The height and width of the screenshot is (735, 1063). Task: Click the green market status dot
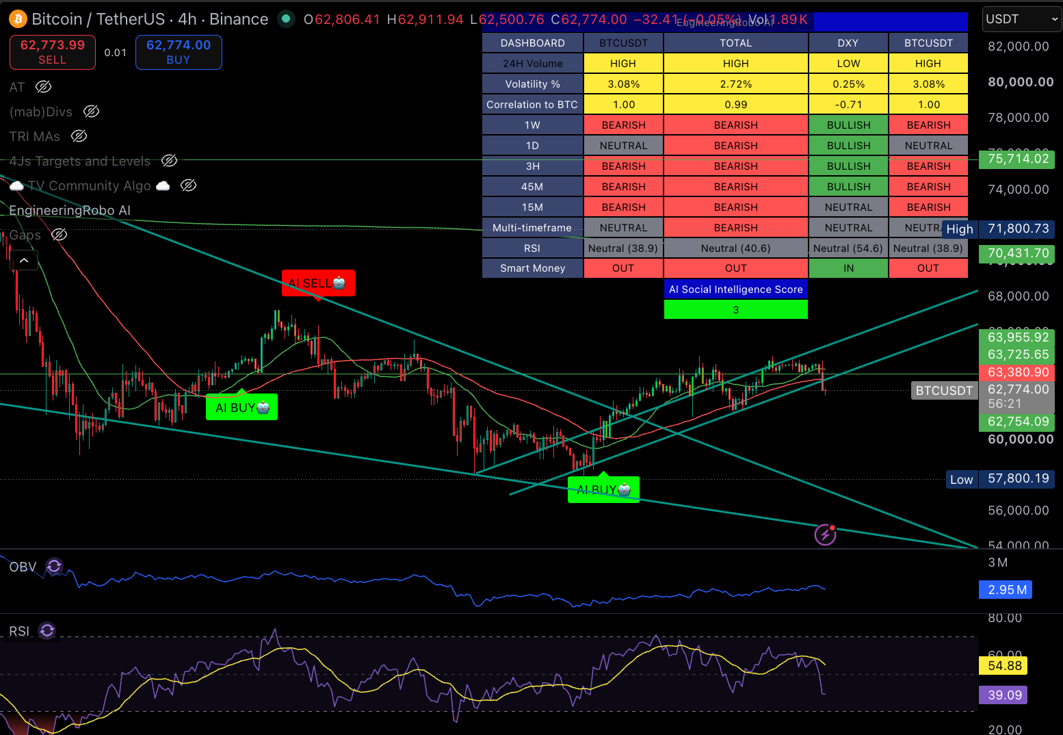pos(286,18)
